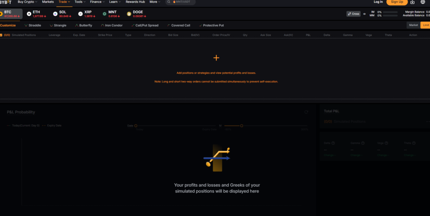Select the Straddle strategy
The image size is (430, 216).
[33, 26]
